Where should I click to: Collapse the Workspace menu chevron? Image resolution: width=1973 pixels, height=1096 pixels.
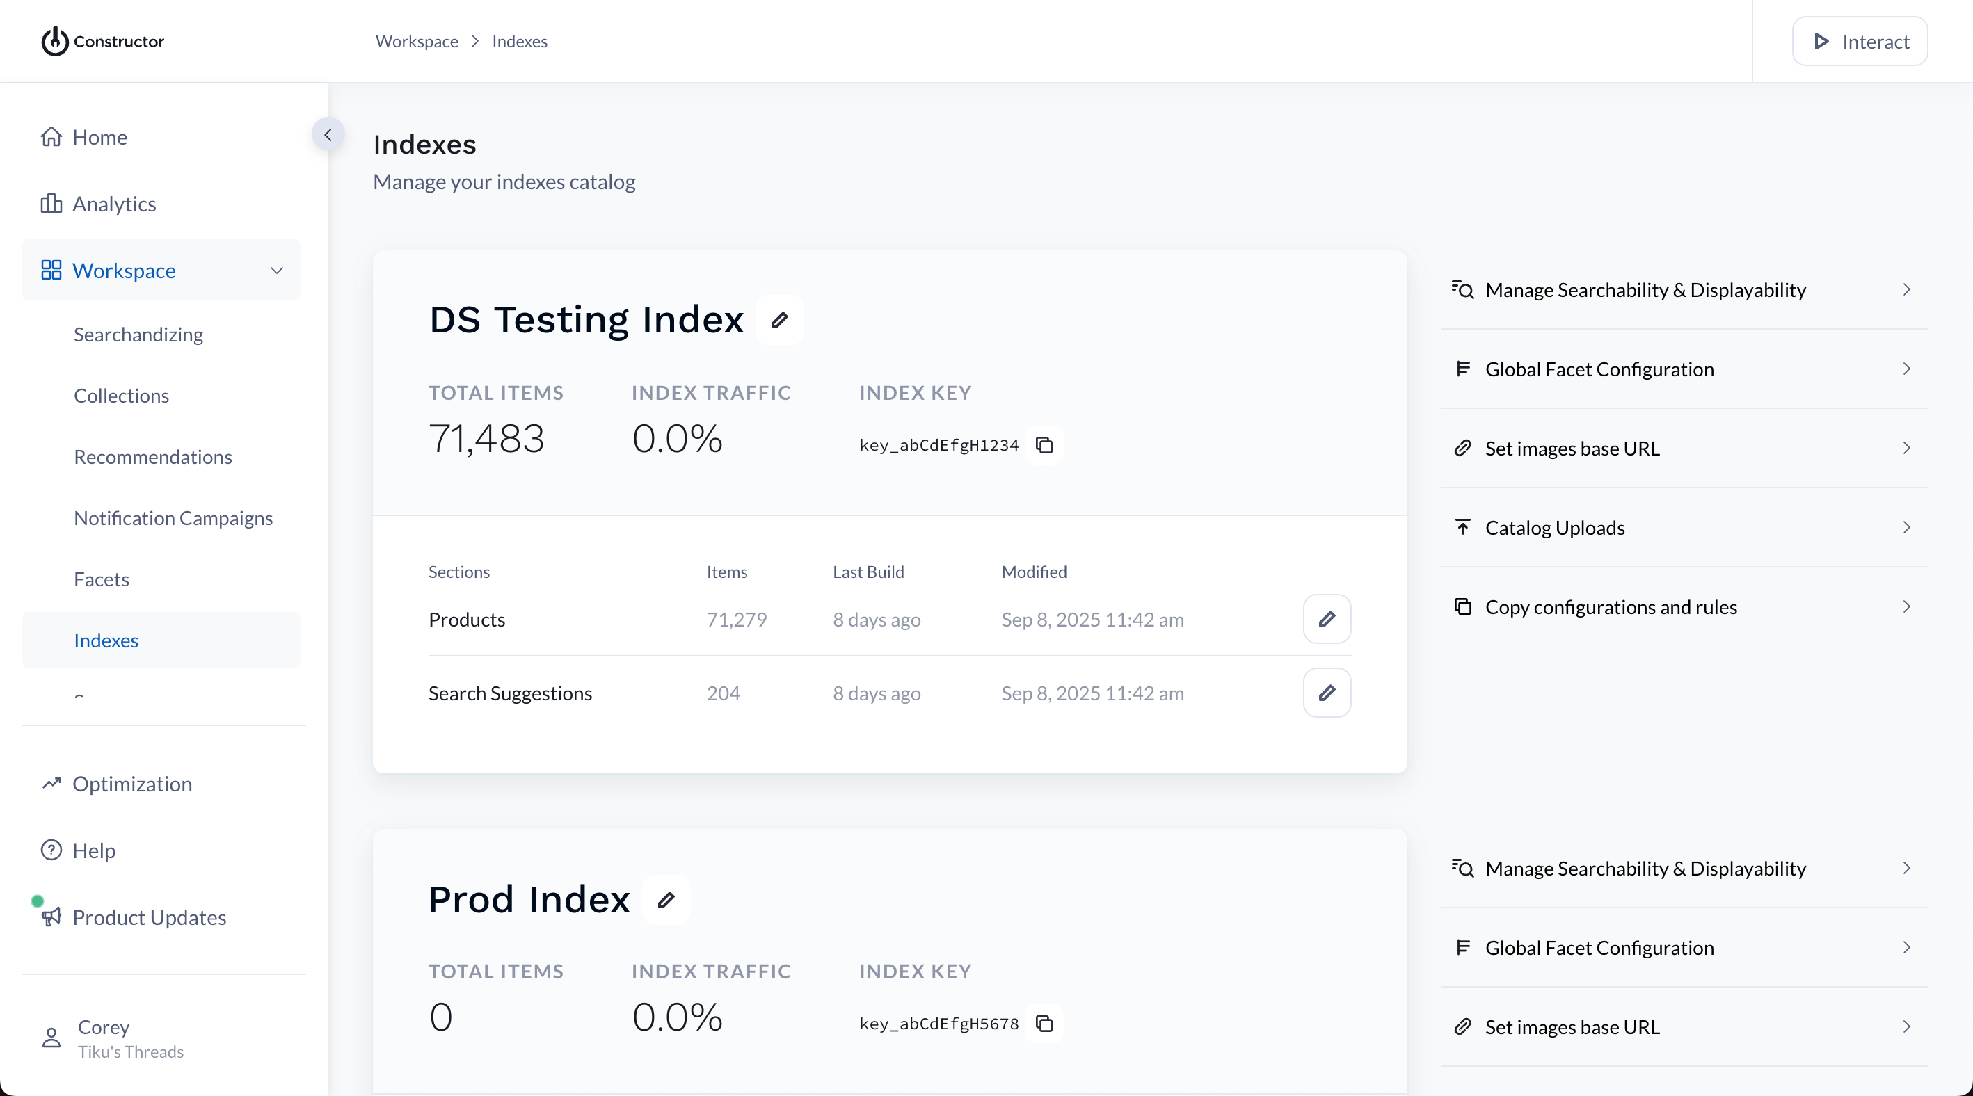[278, 270]
